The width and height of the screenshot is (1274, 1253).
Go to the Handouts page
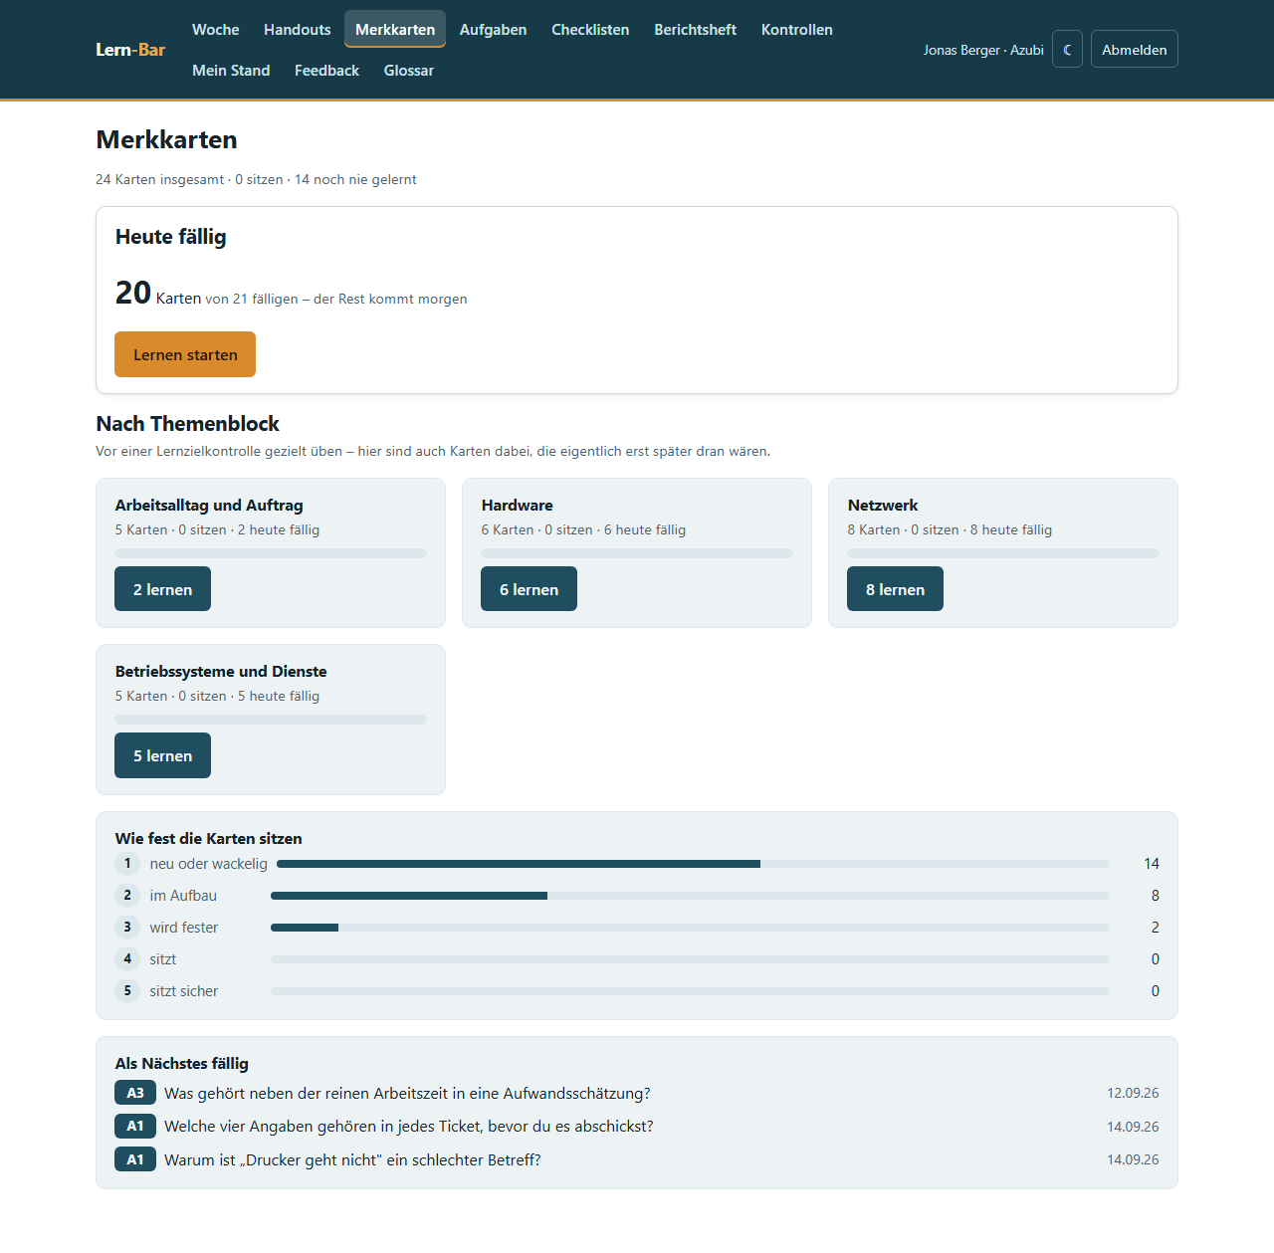297,29
